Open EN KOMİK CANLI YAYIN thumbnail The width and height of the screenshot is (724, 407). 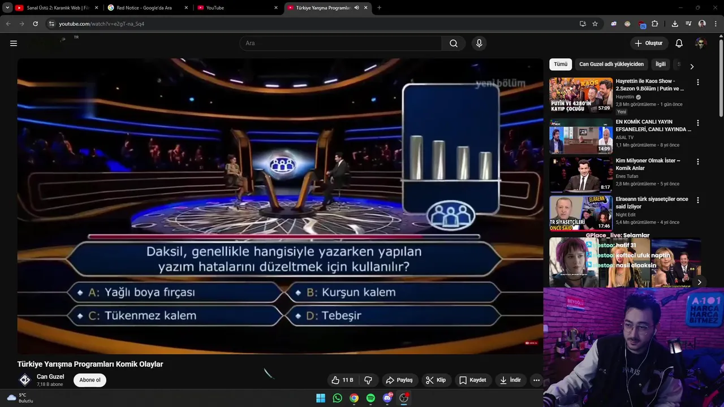(x=581, y=136)
